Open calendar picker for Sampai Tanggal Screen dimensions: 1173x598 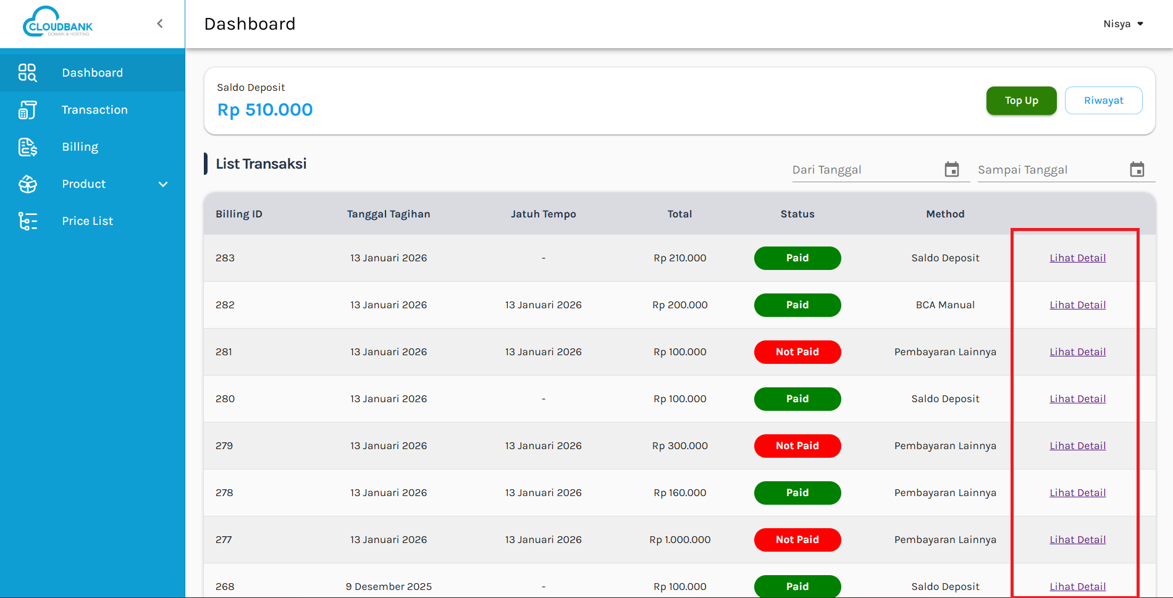(x=1137, y=169)
